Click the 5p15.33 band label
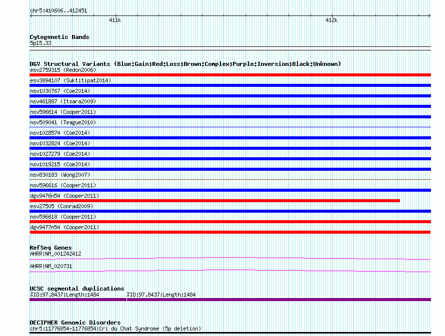 pyautogui.click(x=40, y=43)
